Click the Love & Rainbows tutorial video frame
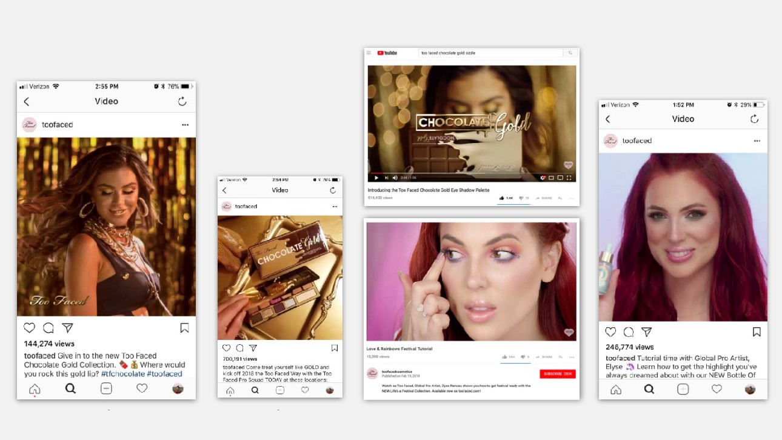Image resolution: width=782 pixels, height=440 pixels. (x=472, y=281)
